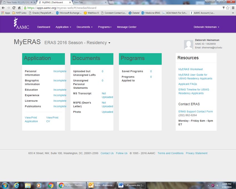The image size is (236, 189).
Task: Close the New Tab browser tab
Action: coord(106,3)
